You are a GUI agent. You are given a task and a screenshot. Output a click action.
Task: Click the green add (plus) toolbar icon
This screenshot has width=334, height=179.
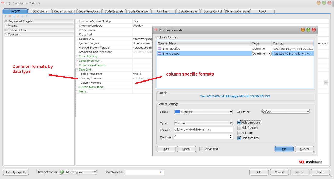pyautogui.click(x=6, y=16)
